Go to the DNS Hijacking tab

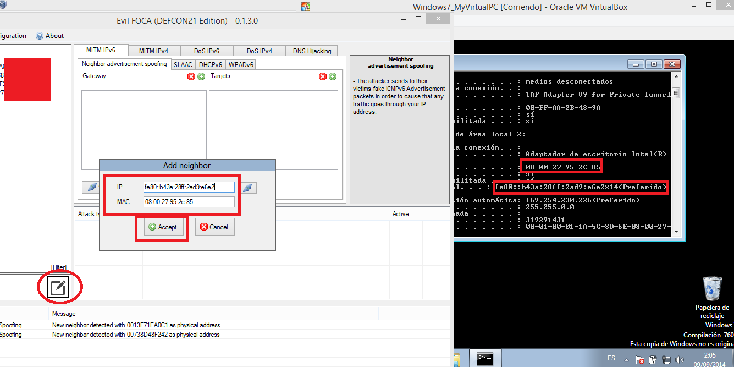point(312,51)
